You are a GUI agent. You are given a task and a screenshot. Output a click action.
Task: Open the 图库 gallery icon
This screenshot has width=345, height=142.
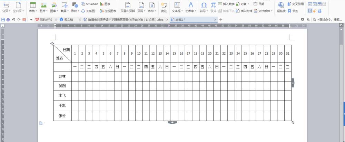[54, 5]
